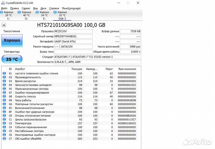This screenshot has height=149, width=215.
Task: Click the power-on count 3988 раз
Action: (130, 47)
